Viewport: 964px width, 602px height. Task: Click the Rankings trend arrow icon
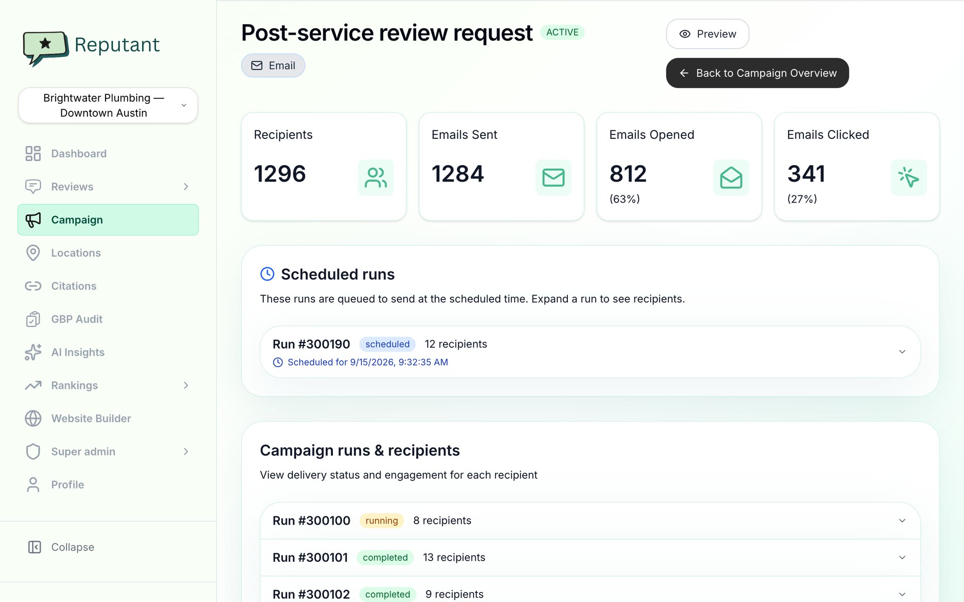(x=33, y=385)
